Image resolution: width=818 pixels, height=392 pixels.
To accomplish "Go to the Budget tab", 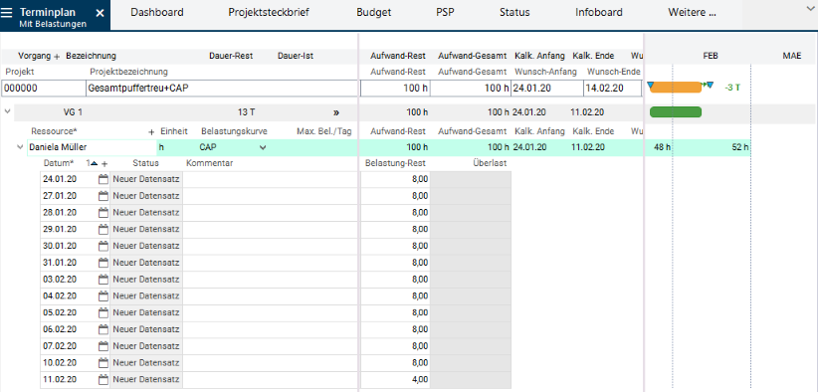I will (373, 13).
